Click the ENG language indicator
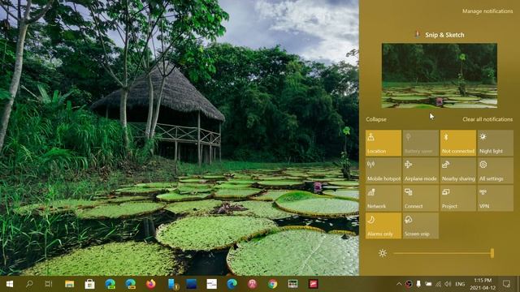This screenshot has height=292, width=520. 460,284
